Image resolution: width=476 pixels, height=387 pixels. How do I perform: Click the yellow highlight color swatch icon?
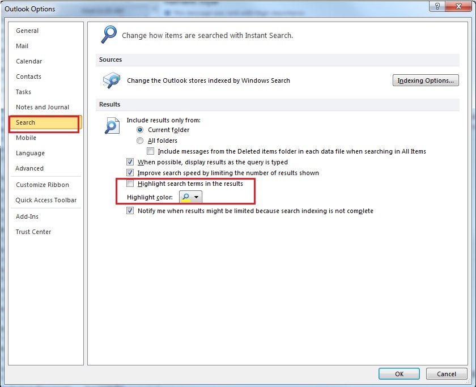(186, 197)
